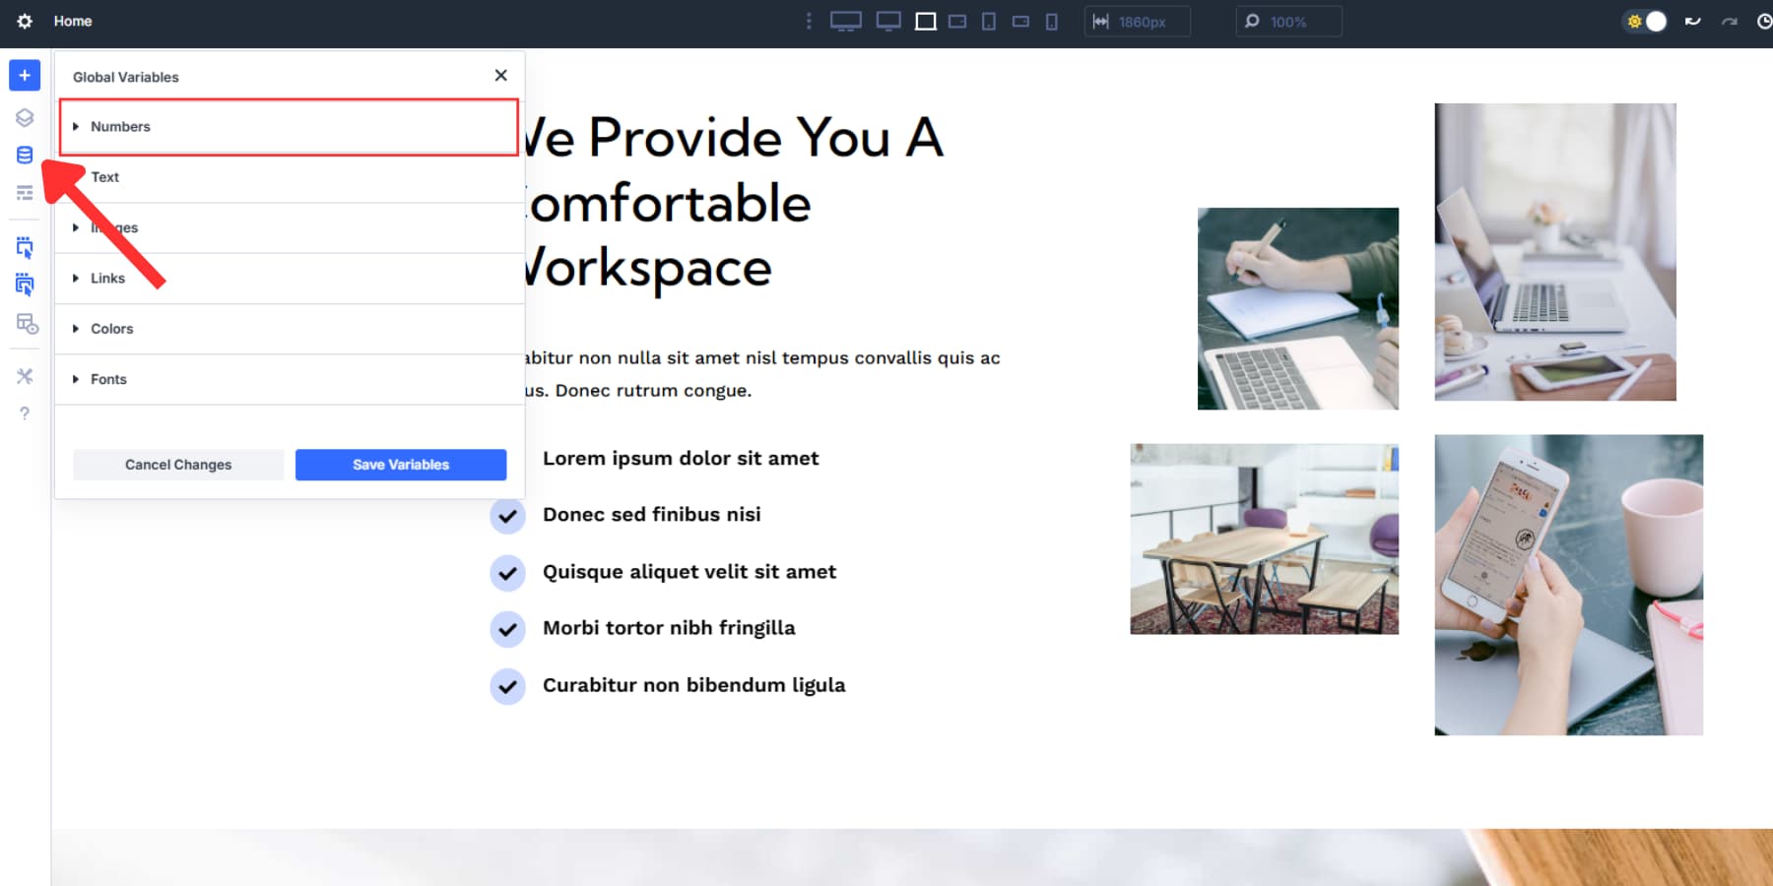The height and width of the screenshot is (886, 1773).
Task: Switch to large desktop preview mode
Action: (x=847, y=20)
